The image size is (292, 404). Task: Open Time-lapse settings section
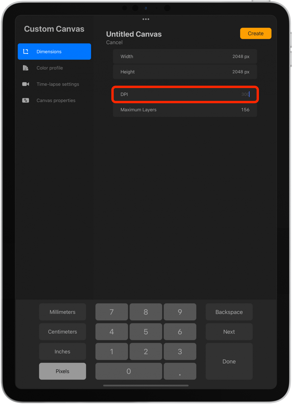[58, 84]
